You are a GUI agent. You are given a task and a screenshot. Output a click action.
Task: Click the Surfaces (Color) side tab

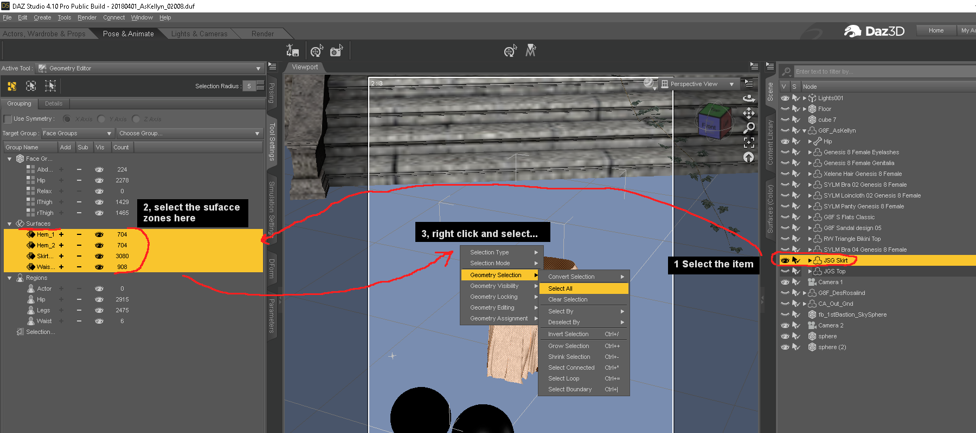pos(770,209)
